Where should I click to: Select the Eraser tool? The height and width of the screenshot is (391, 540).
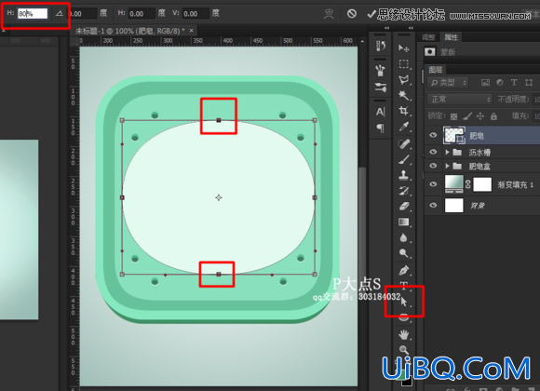point(404,206)
